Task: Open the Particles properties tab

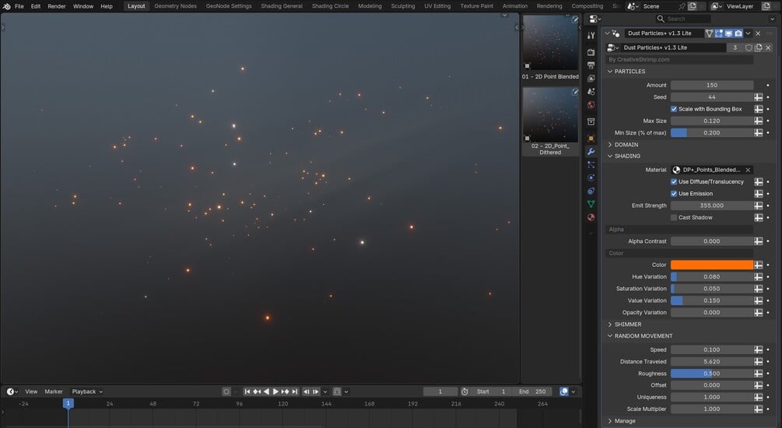Action: (x=591, y=165)
